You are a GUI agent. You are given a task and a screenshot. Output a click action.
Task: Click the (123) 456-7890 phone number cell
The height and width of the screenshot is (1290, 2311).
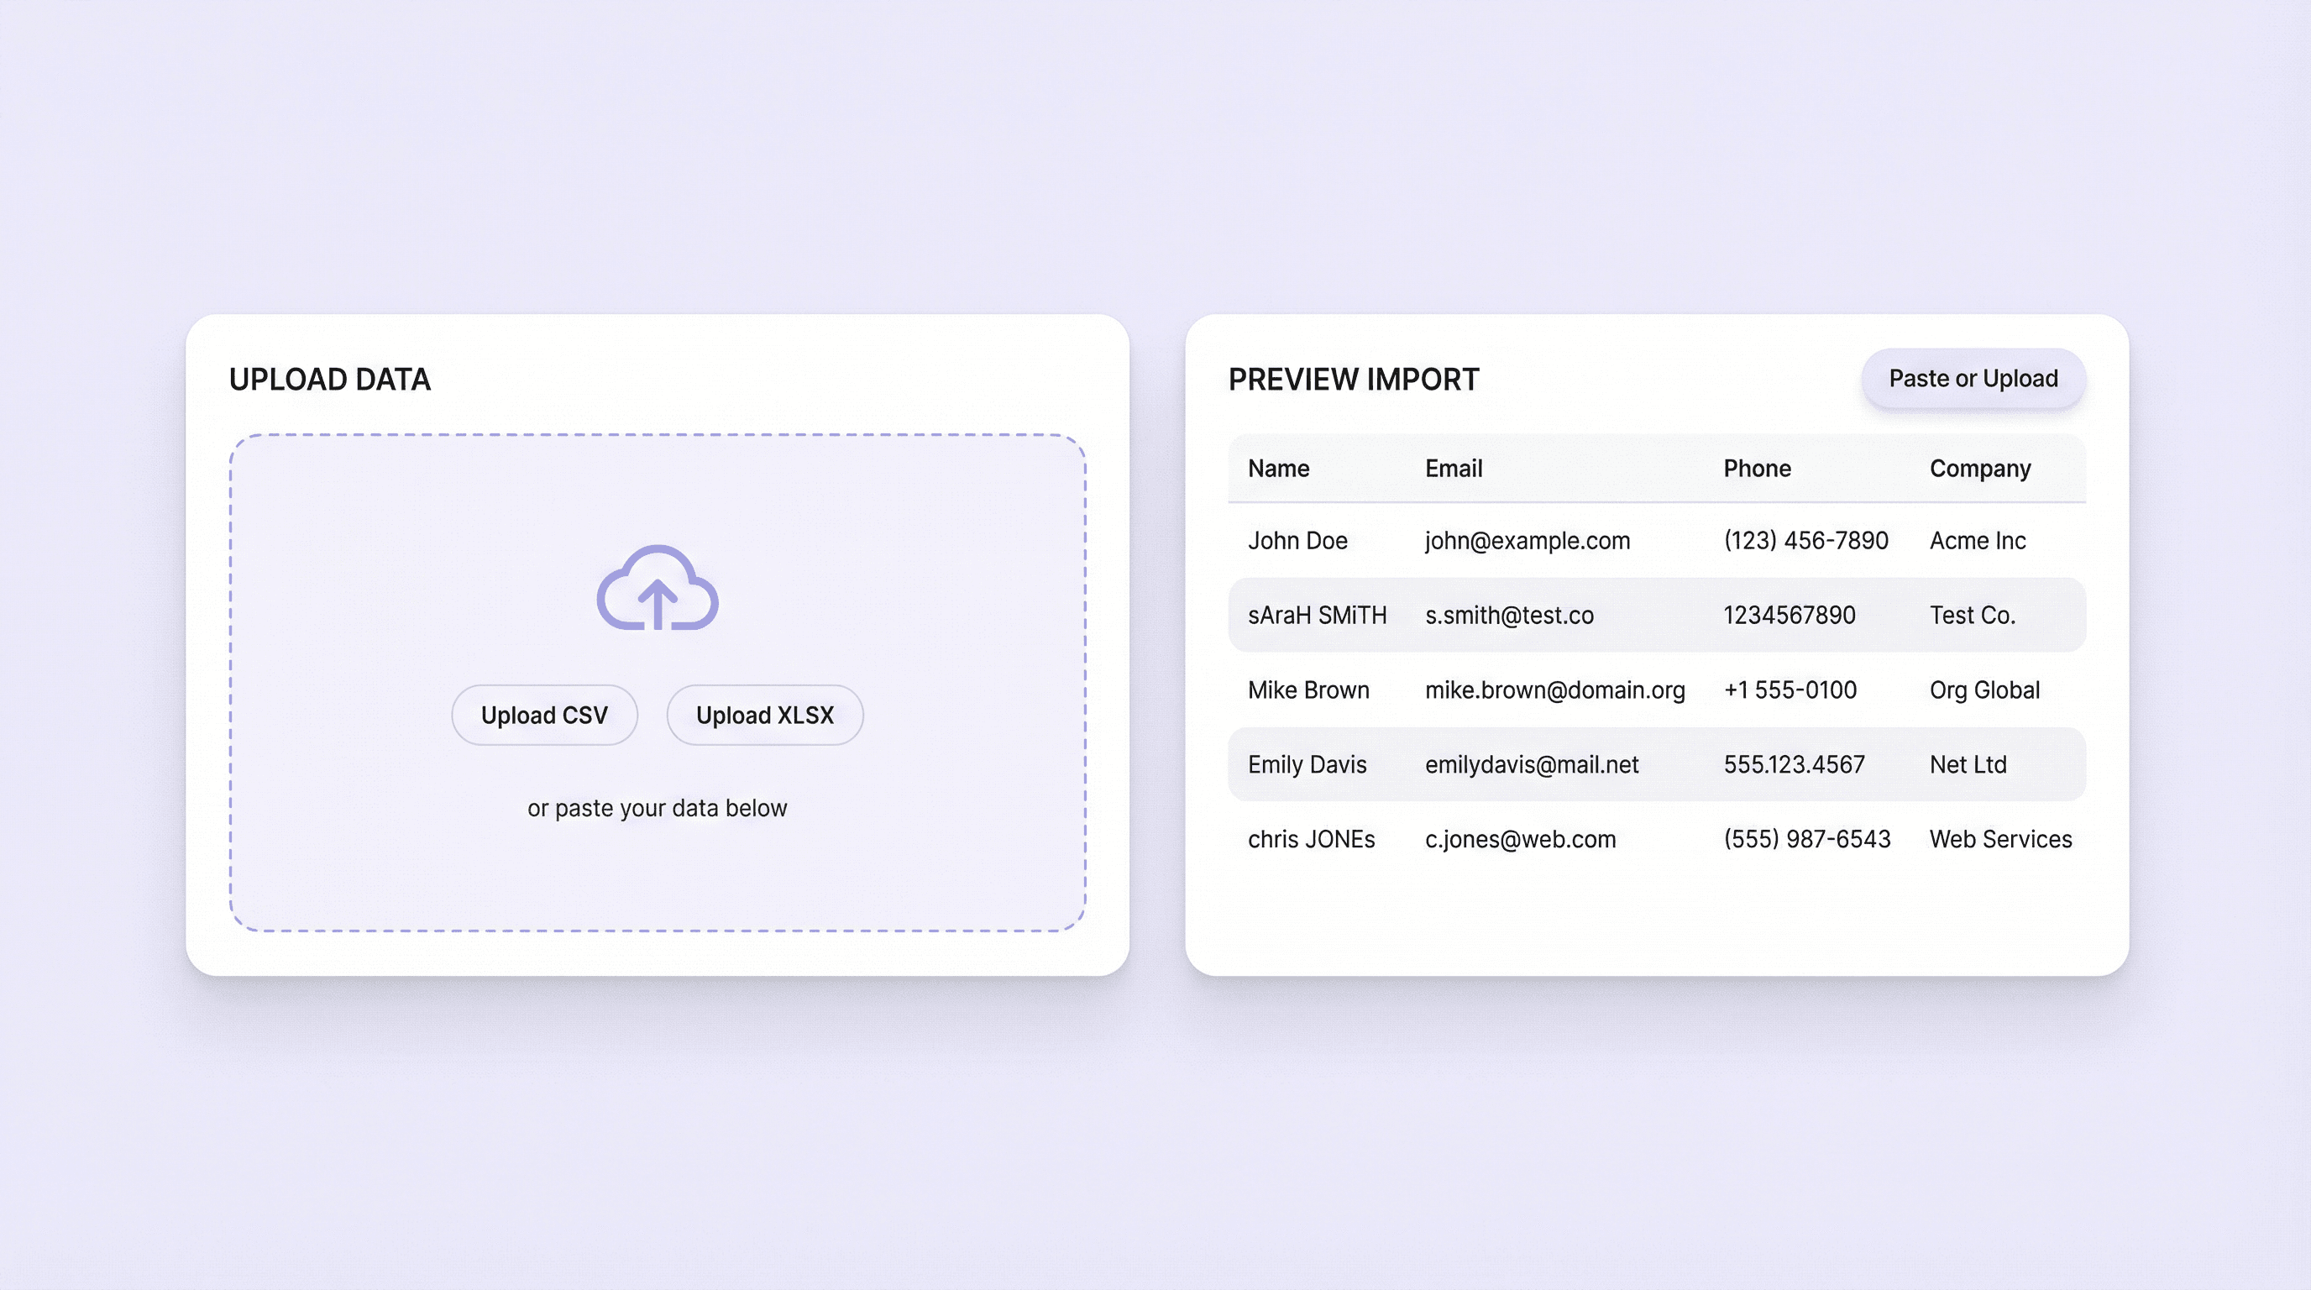pyautogui.click(x=1805, y=541)
